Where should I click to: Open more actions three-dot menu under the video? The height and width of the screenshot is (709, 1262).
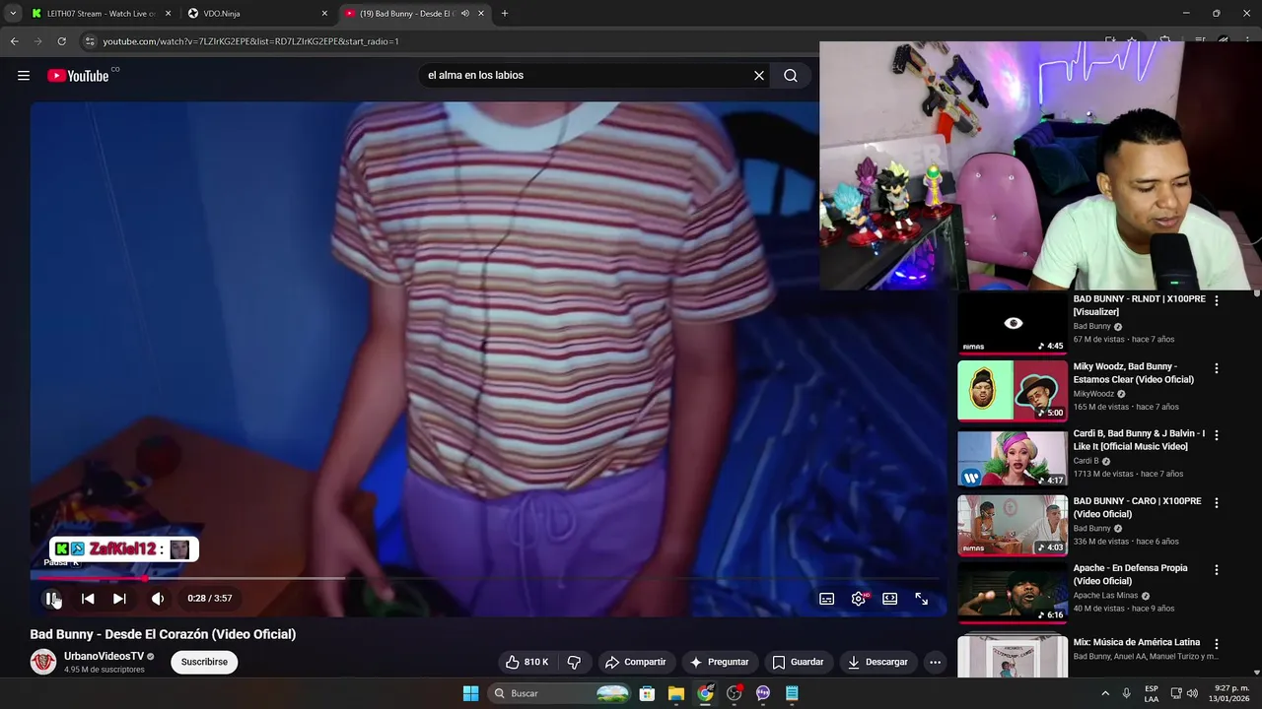pyautogui.click(x=936, y=662)
